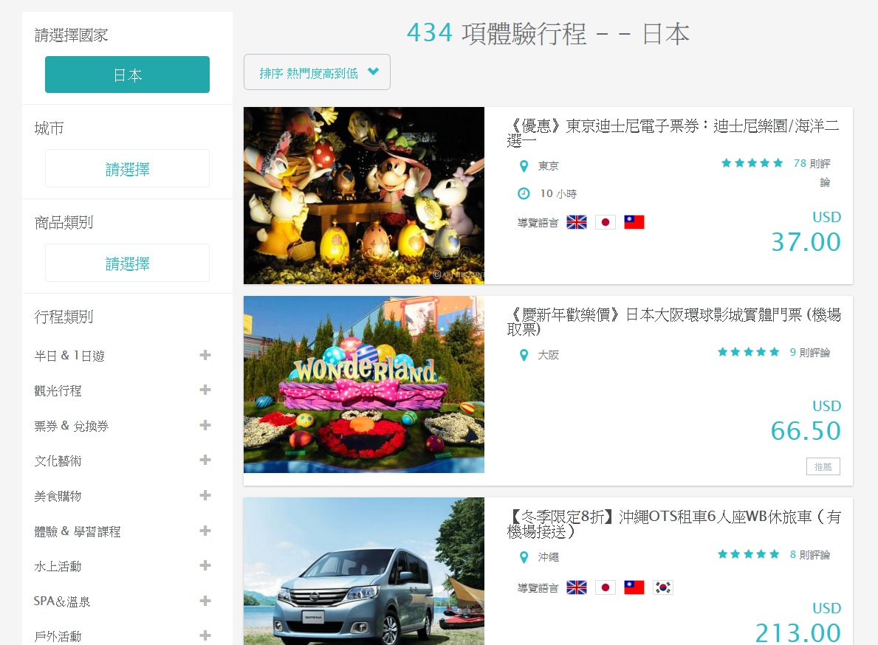Click the USD 37.00 price
The height and width of the screenshot is (645, 878).
806,232
